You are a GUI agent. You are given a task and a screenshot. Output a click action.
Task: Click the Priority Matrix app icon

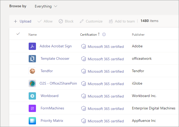point(32,121)
